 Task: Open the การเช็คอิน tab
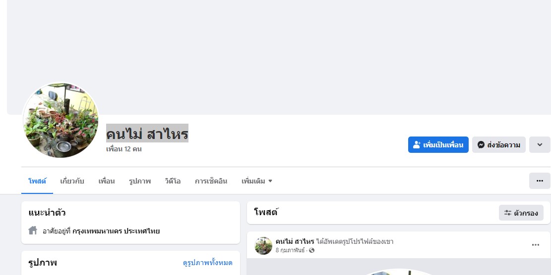click(211, 181)
